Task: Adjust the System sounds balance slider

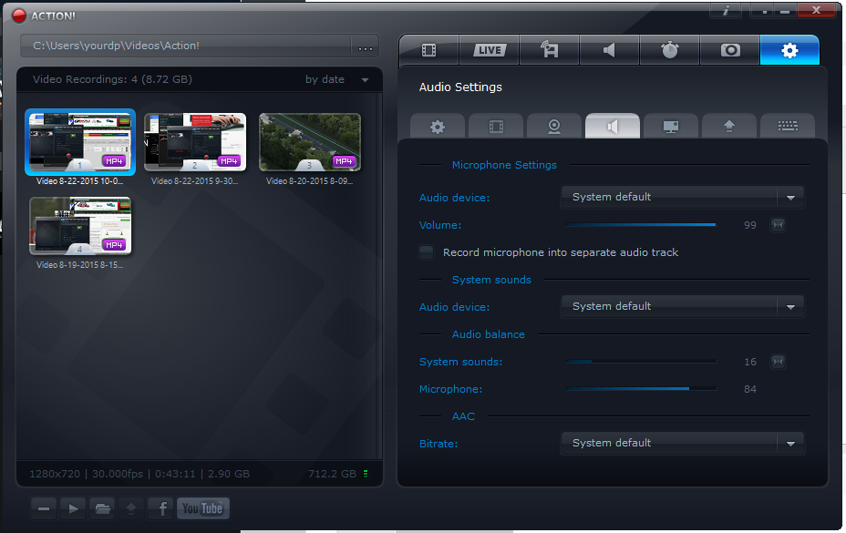Action: point(641,362)
